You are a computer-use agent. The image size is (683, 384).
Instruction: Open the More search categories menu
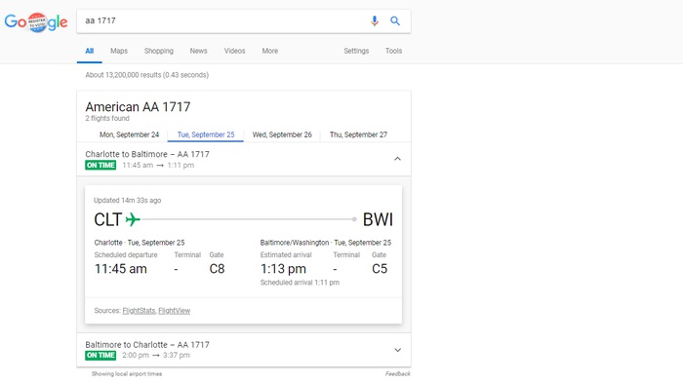pyautogui.click(x=269, y=51)
